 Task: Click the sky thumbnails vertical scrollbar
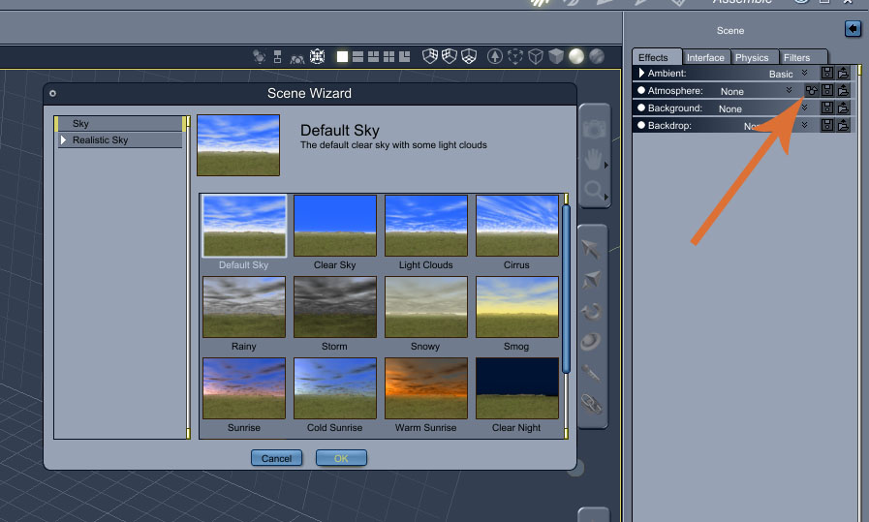coord(566,290)
